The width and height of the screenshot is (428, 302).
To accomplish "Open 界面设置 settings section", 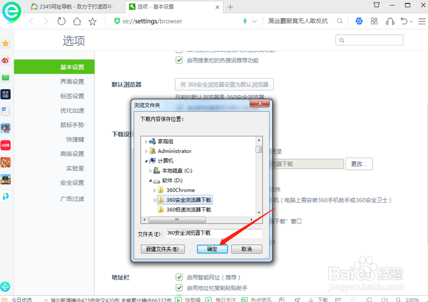I will pyautogui.click(x=72, y=81).
